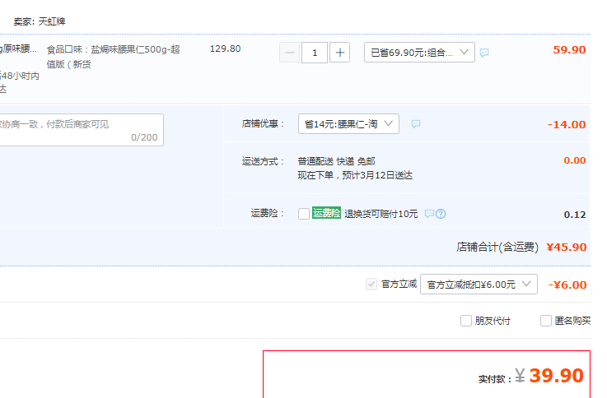Select the unit price 129.80
The image size is (607, 398).
coord(226,49)
